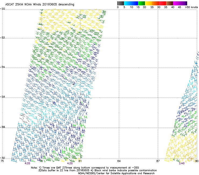Viewport: 199px width, 175px height.
Task: Click the latitude axis label "-28"
Action: pyautogui.click(x=2, y=127)
